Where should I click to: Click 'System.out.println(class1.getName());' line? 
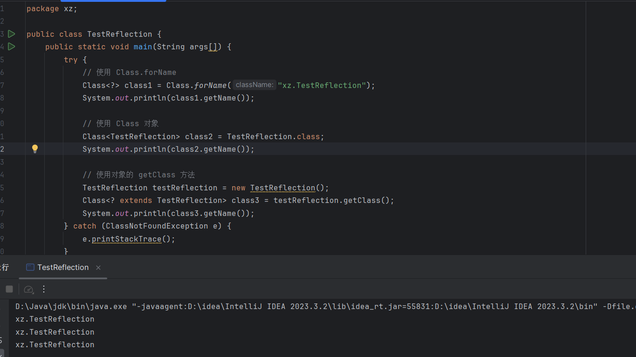168,98
